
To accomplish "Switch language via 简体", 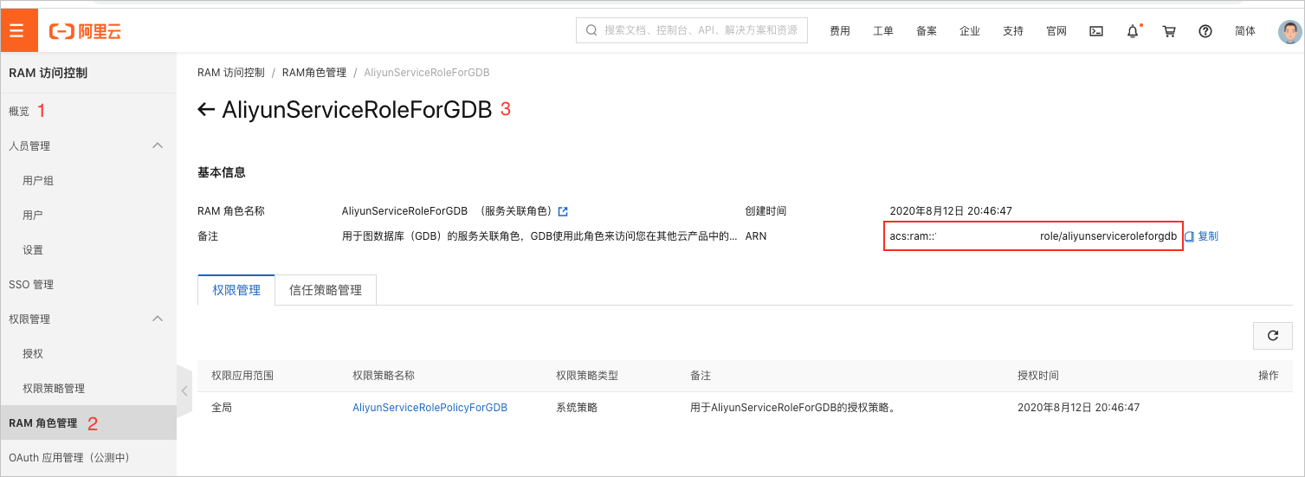I will pos(1245,31).
